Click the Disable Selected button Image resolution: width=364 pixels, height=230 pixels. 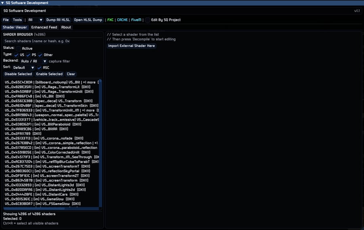click(18, 74)
